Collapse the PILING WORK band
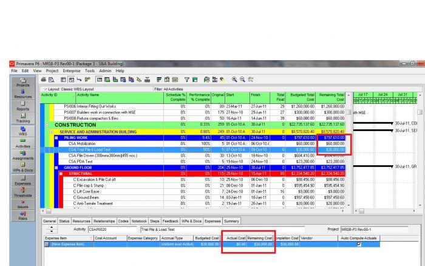 56,138
